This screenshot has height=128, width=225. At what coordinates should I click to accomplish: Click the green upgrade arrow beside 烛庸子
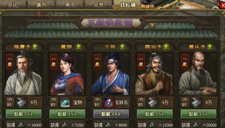click(35, 47)
